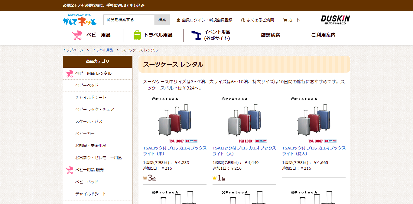Open トラベル用品 navigation menu
413x204 pixels.
coord(153,35)
